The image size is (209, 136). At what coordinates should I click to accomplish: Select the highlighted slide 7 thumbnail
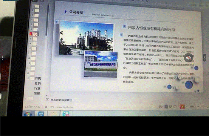[35, 34]
